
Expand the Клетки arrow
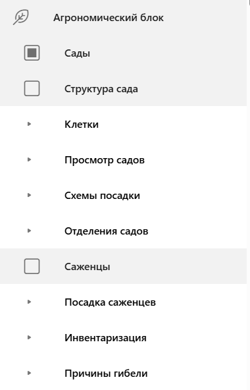[29, 124]
